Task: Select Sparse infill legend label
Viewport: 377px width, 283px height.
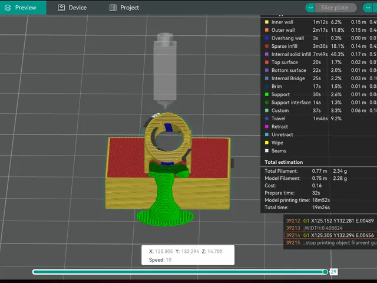Action: point(284,46)
